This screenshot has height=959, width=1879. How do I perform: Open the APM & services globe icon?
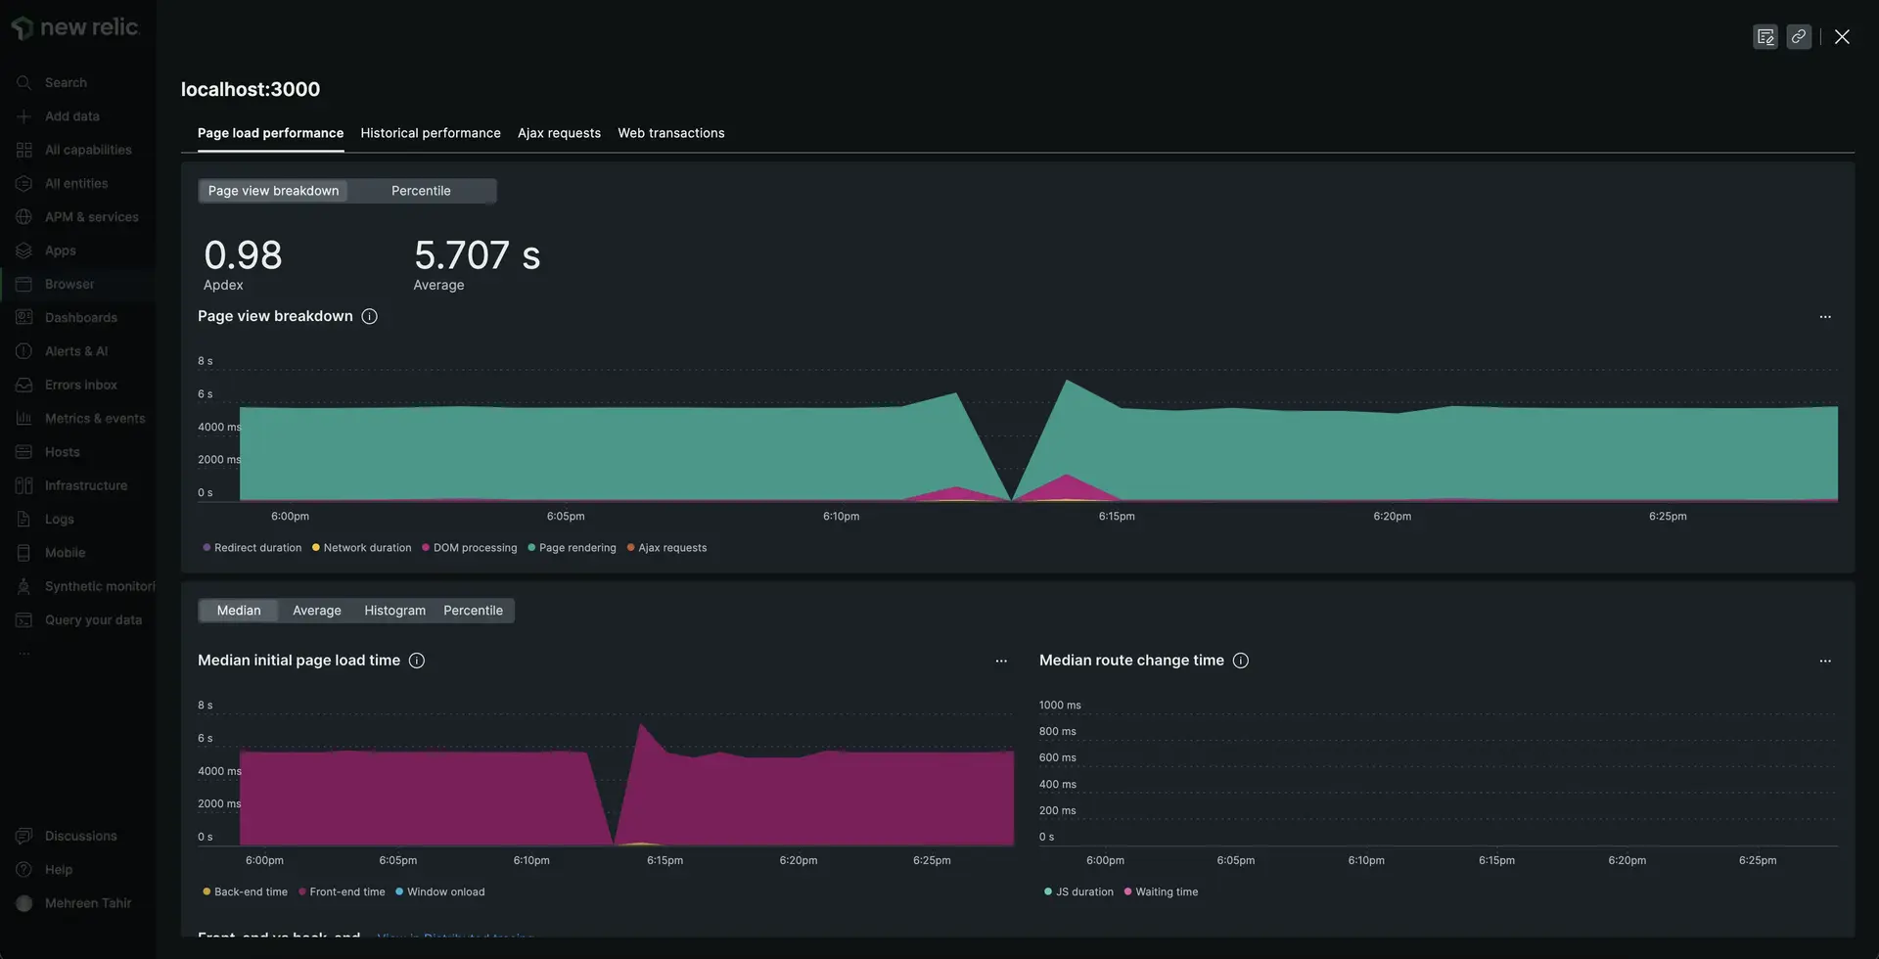(24, 217)
